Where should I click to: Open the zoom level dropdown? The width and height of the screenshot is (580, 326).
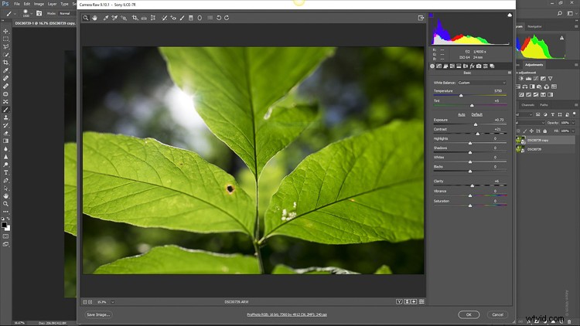[x=113, y=302]
